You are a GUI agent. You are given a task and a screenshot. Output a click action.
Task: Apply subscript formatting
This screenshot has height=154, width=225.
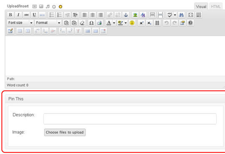[x=149, y=23]
